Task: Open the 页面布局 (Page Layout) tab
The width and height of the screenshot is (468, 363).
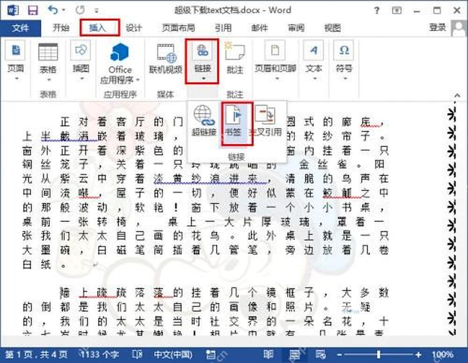Action: coord(178,28)
